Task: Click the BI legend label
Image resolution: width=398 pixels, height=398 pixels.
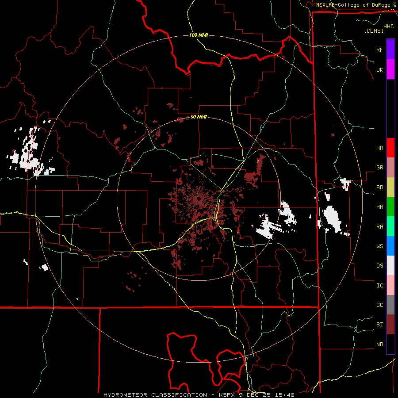Action: pos(379,325)
